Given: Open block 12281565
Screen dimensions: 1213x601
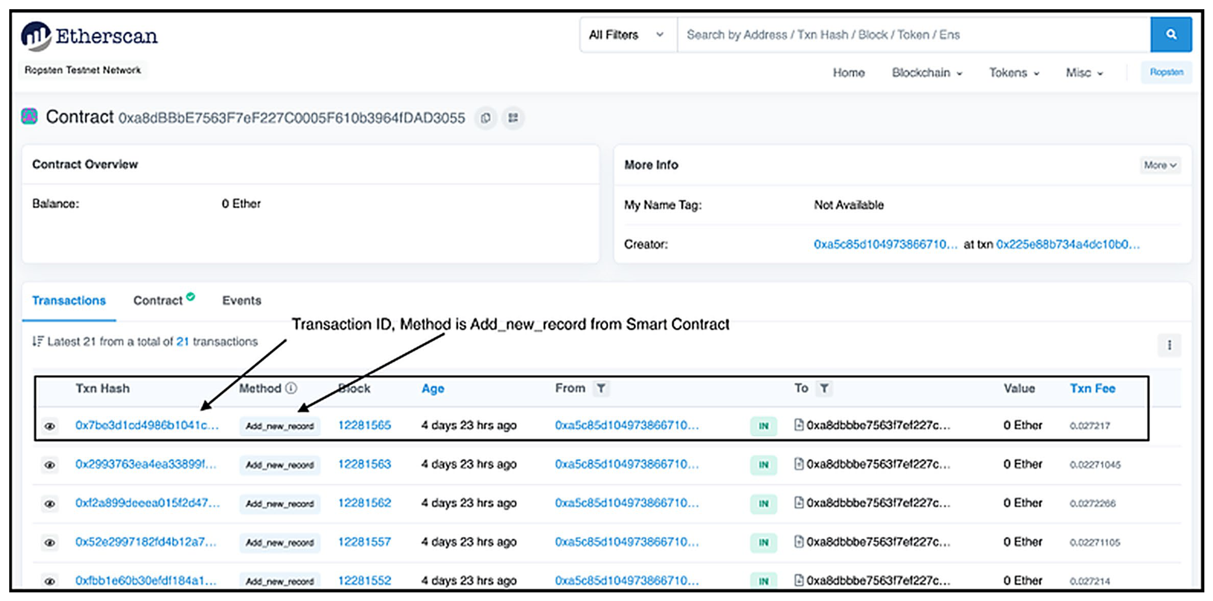Looking at the screenshot, I should point(364,425).
